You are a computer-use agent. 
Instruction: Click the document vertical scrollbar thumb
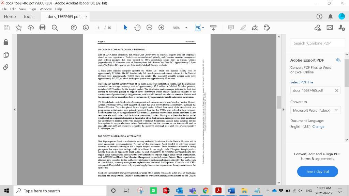tap(279, 102)
